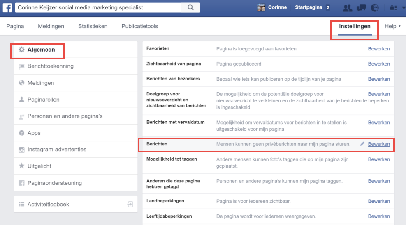Image resolution: width=406 pixels, height=225 pixels.
Task: Click the Leeftijdsbeperkingen setting label
Action: [x=169, y=216]
